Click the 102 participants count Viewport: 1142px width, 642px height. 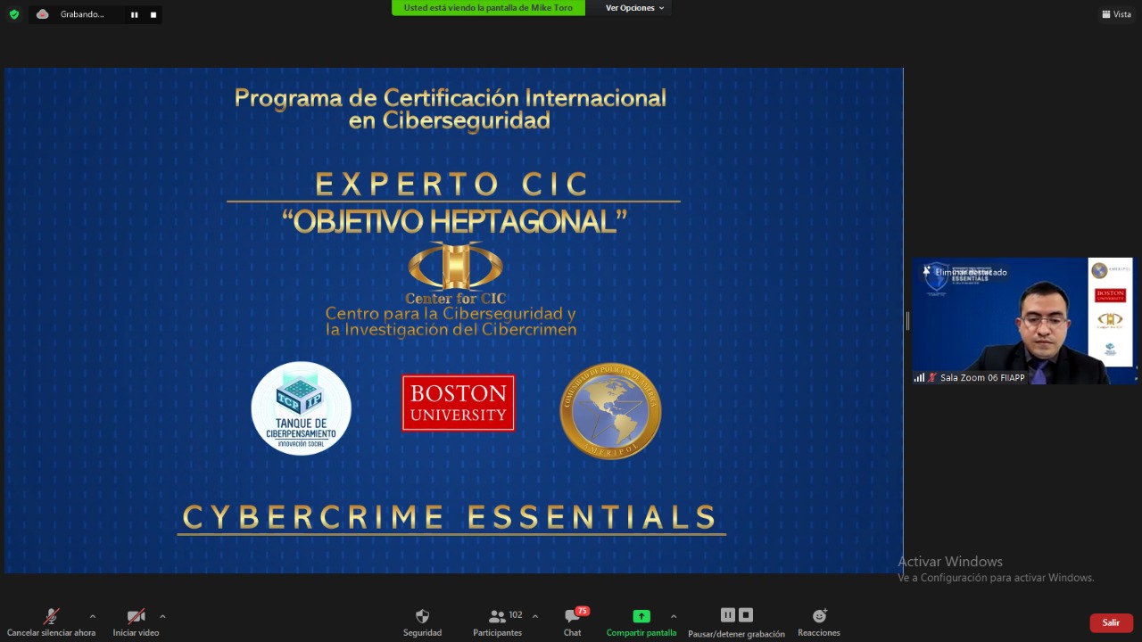click(x=516, y=615)
